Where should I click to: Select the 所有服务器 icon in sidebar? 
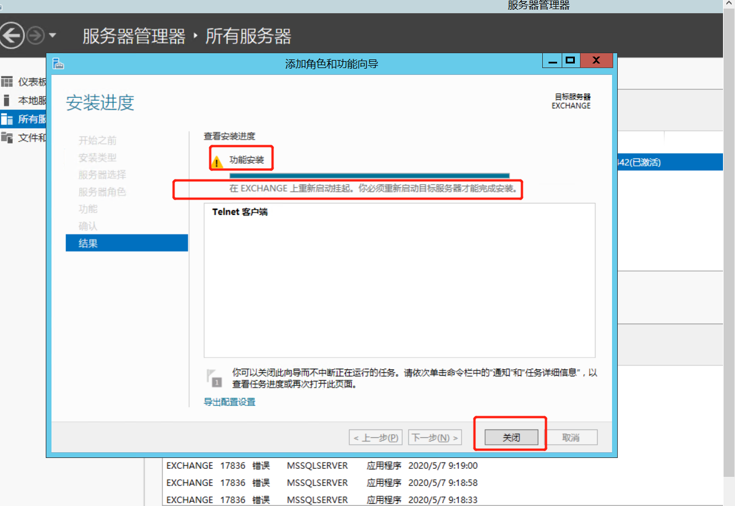click(x=7, y=119)
